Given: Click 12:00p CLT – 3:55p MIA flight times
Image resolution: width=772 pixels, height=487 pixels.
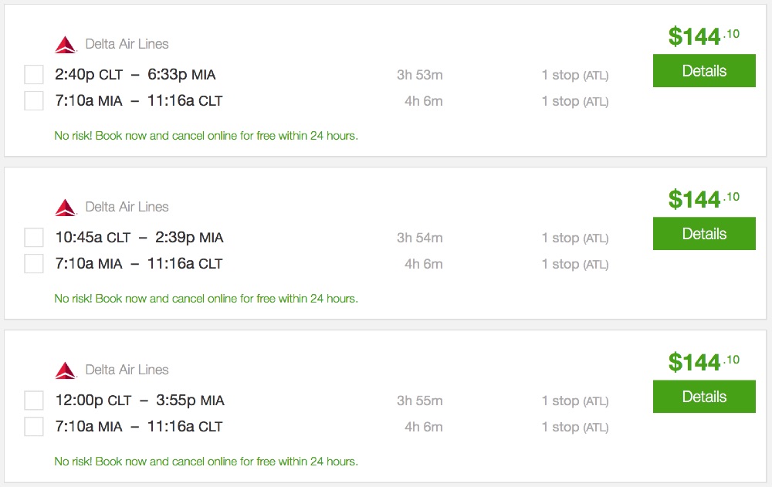Looking at the screenshot, I should (140, 401).
